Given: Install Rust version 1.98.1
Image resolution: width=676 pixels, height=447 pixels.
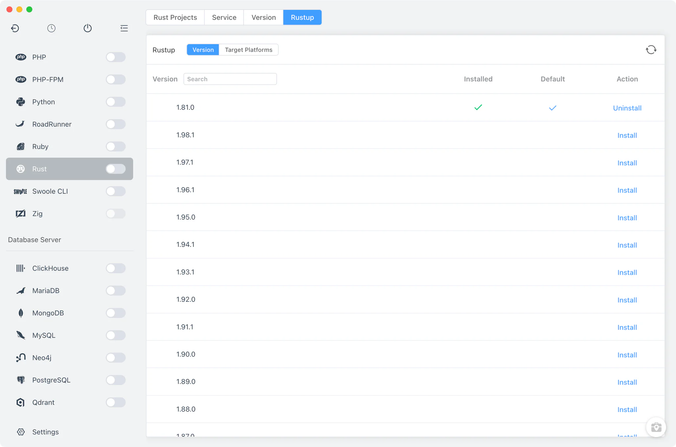Looking at the screenshot, I should click(627, 135).
